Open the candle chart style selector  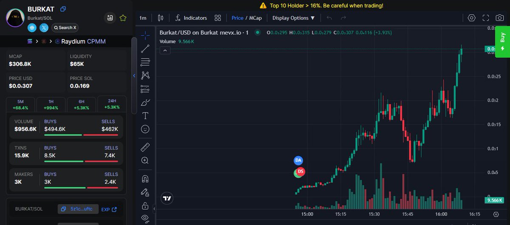160,18
